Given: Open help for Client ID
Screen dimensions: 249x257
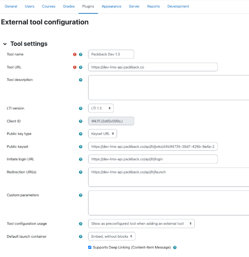Looking at the screenshot, I should (x=80, y=121).
